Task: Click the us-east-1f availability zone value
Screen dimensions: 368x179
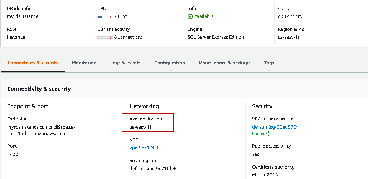Action: (143, 127)
